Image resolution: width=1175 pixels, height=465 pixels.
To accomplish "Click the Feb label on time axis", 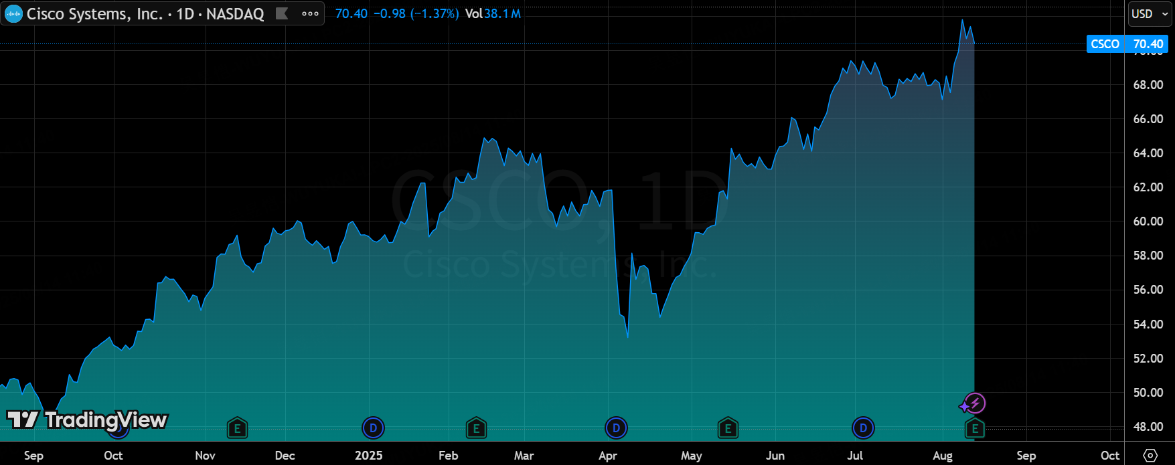I will pyautogui.click(x=448, y=456).
